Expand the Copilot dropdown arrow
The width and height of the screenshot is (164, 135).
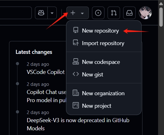point(52,13)
